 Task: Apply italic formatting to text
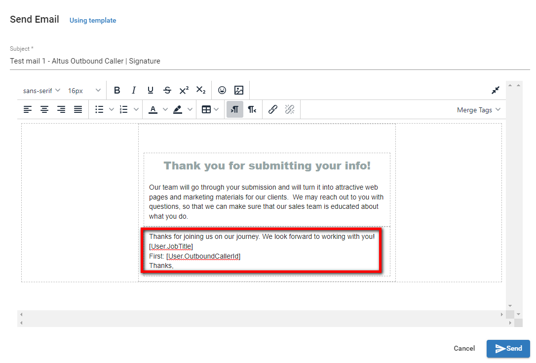pyautogui.click(x=134, y=90)
